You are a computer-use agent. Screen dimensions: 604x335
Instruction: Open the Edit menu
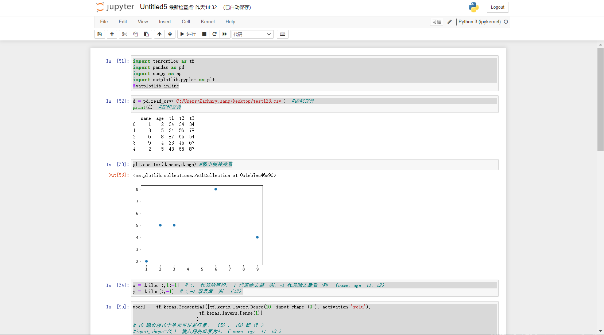[x=123, y=22]
